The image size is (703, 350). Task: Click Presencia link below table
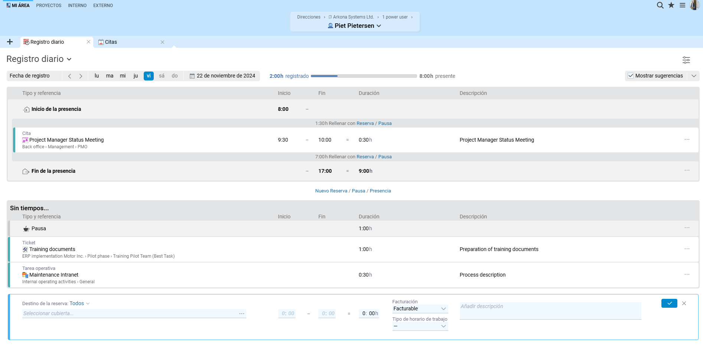pyautogui.click(x=380, y=191)
